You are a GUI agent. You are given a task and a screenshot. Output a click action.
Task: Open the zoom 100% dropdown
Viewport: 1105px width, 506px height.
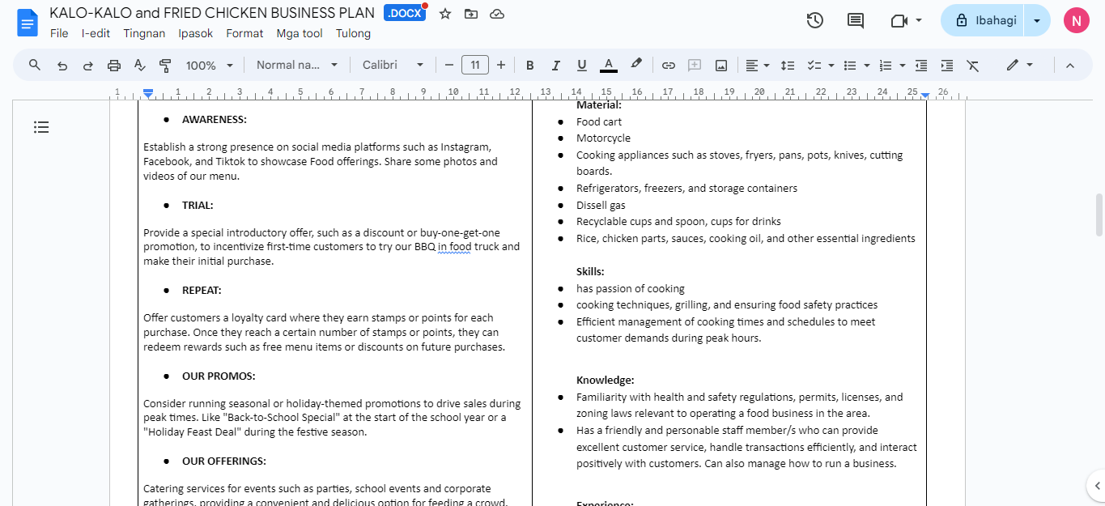pos(209,65)
